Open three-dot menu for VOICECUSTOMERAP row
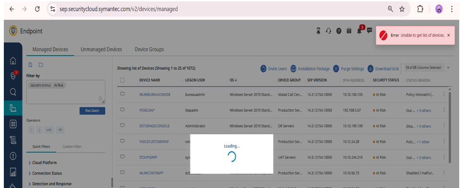 [444, 141]
